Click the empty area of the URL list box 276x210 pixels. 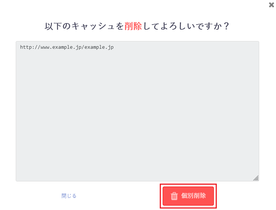(137, 115)
